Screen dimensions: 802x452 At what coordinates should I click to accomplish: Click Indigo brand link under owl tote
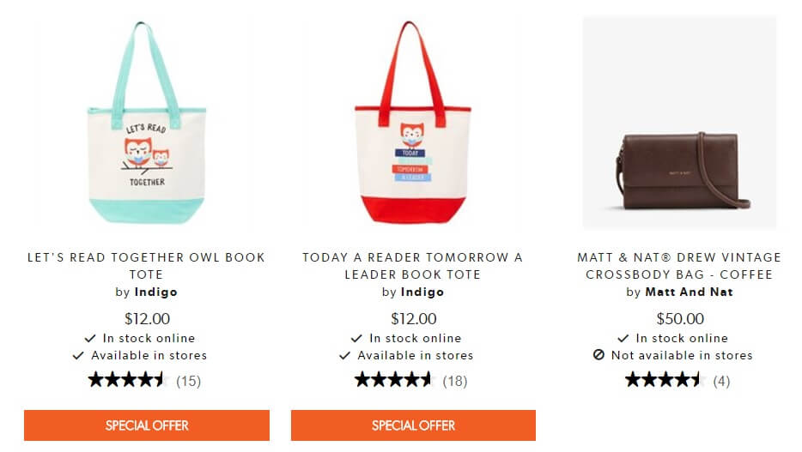point(156,292)
